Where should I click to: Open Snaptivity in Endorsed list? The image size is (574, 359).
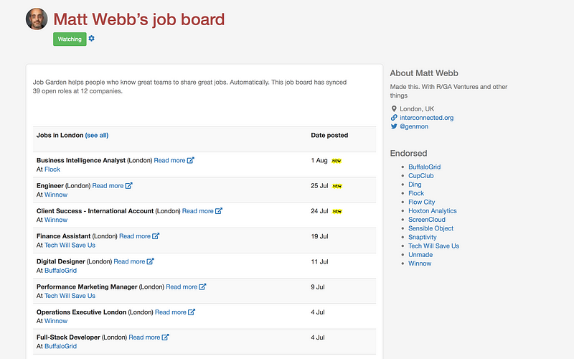423,237
